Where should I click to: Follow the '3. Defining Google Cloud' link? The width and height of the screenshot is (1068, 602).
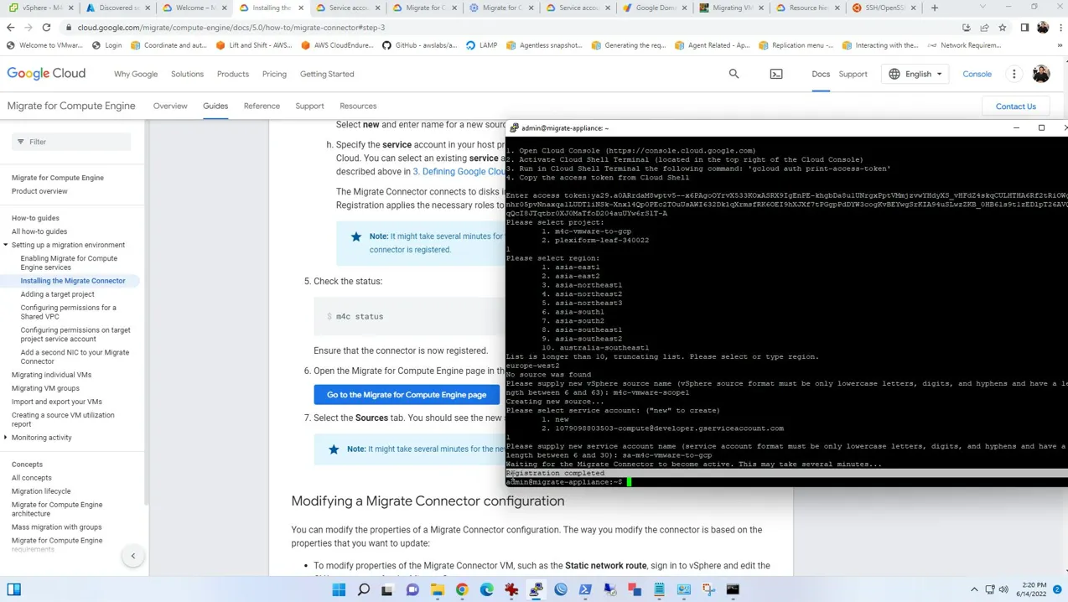459,171
